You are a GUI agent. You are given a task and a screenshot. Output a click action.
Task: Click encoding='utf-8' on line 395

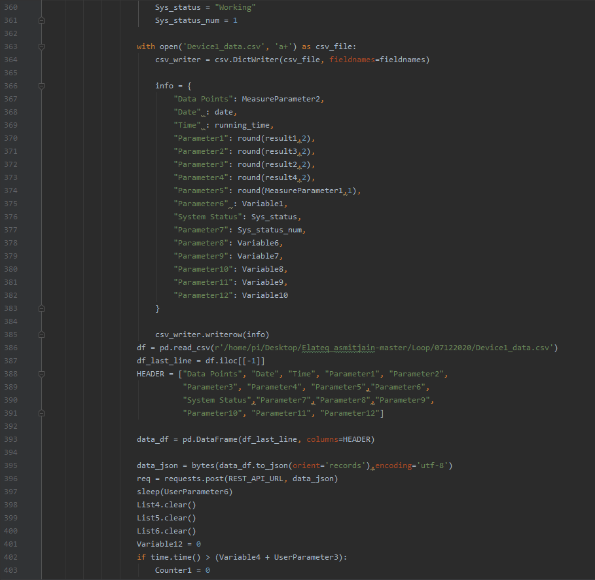pyautogui.click(x=412, y=465)
